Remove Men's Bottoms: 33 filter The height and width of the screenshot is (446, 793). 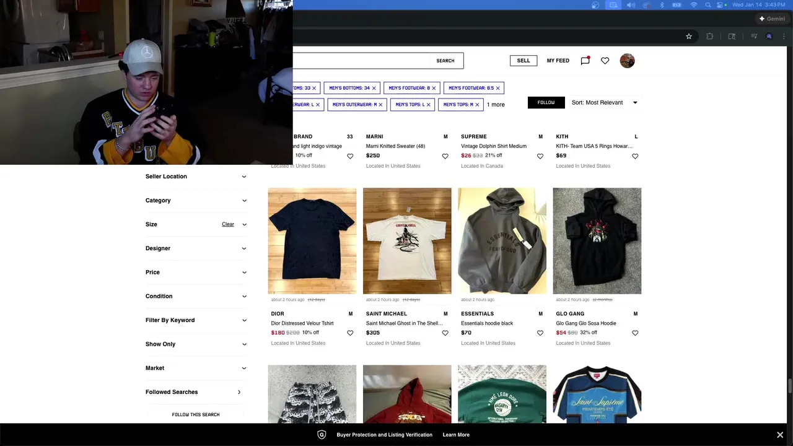pos(314,88)
